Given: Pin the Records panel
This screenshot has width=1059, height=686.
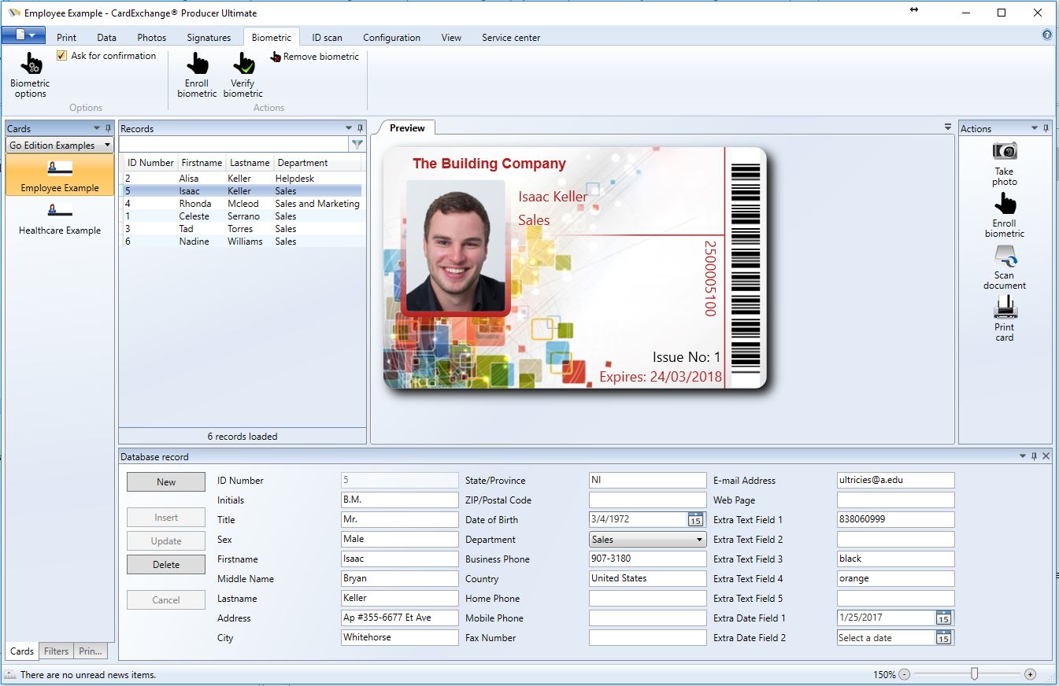Looking at the screenshot, I should click(x=361, y=128).
